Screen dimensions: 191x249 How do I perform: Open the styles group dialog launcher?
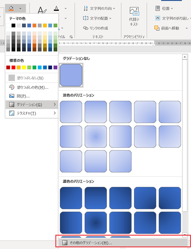coord(71,37)
